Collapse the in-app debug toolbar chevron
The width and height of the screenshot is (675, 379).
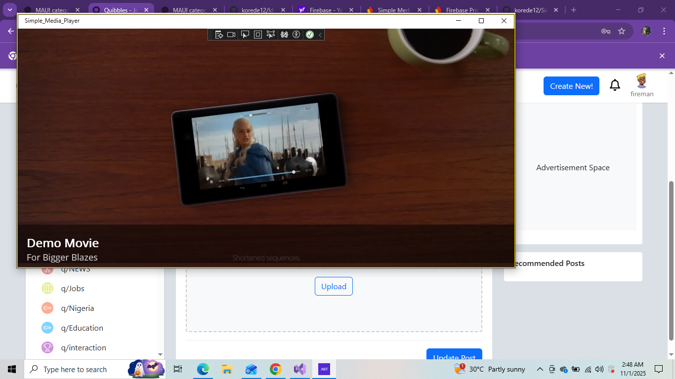point(320,35)
